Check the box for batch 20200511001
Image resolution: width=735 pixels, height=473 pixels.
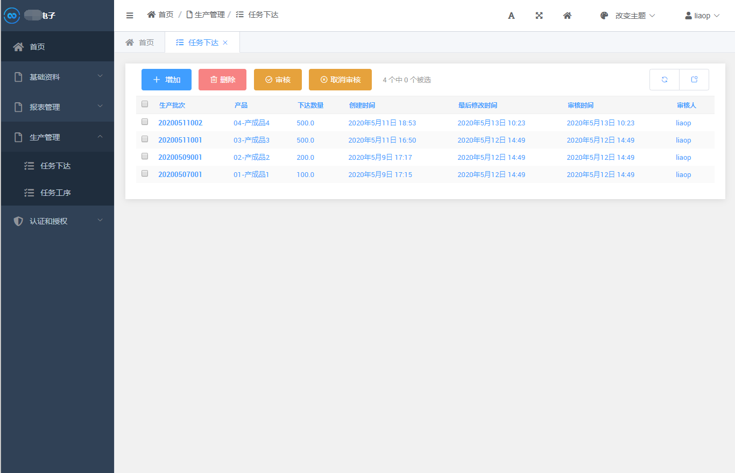point(145,139)
